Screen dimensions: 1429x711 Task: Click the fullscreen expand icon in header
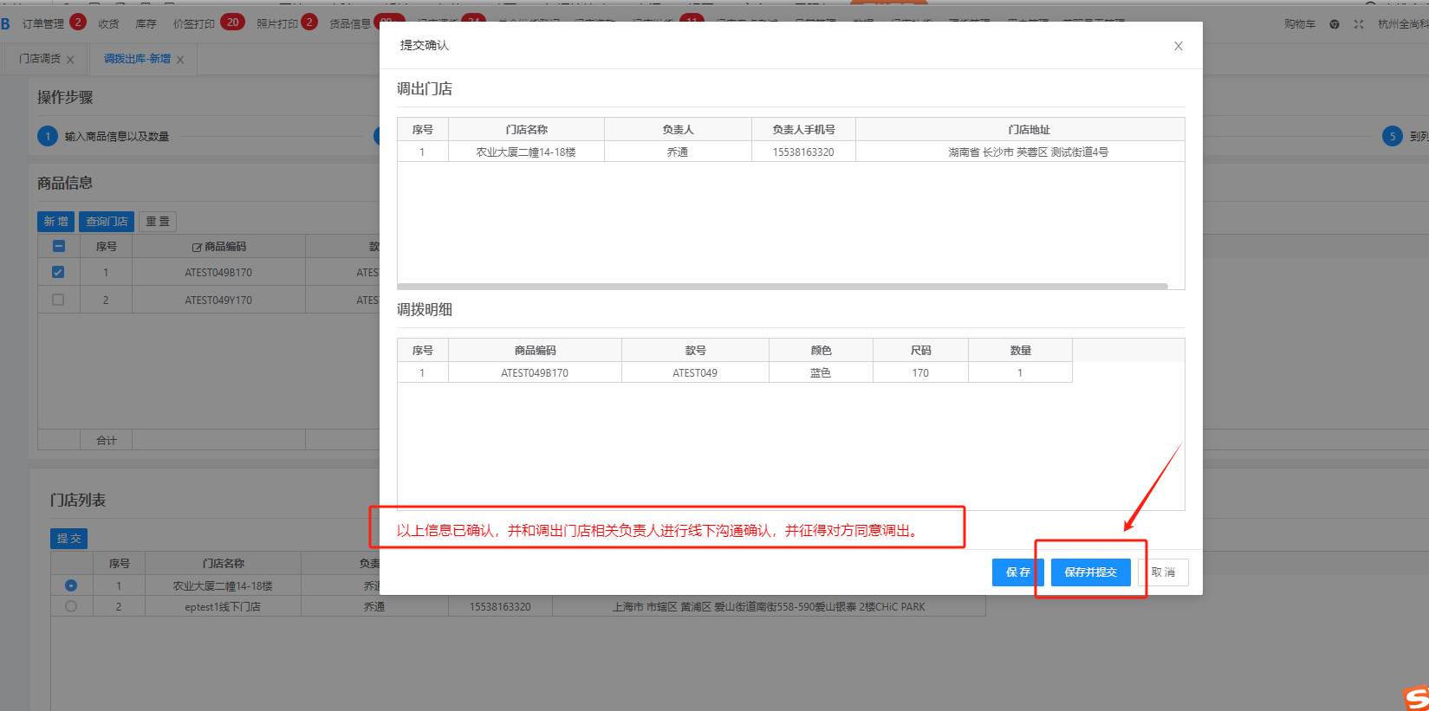(x=1359, y=24)
